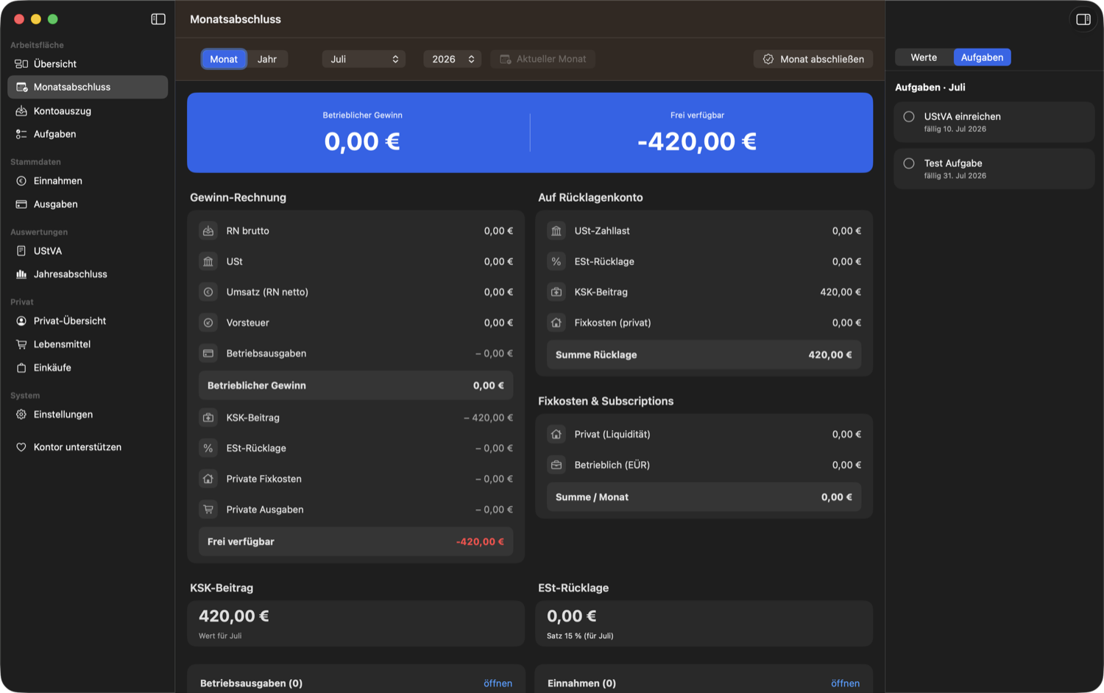Screen dimensions: 1104x693
Task: Open Monatsabschluss in the sidebar
Action: click(88, 87)
